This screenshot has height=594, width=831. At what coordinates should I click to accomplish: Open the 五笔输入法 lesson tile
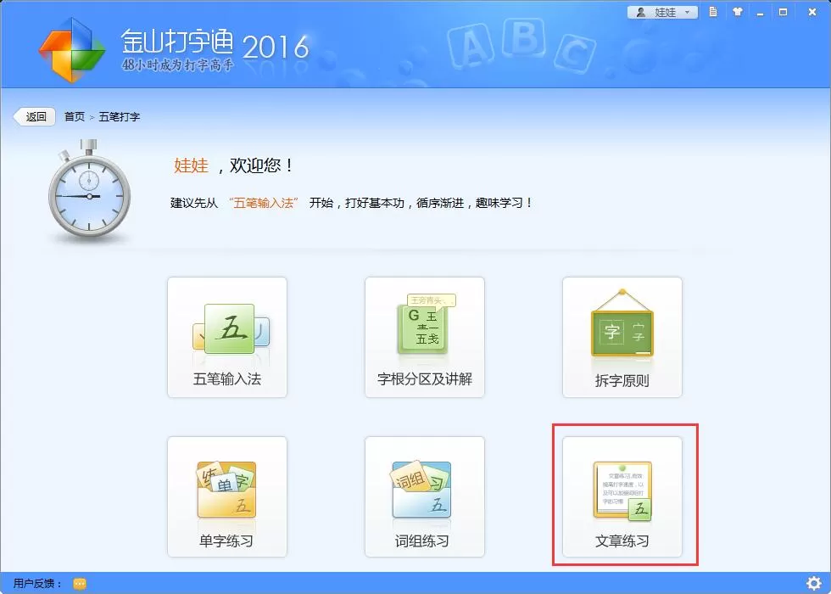(x=227, y=337)
